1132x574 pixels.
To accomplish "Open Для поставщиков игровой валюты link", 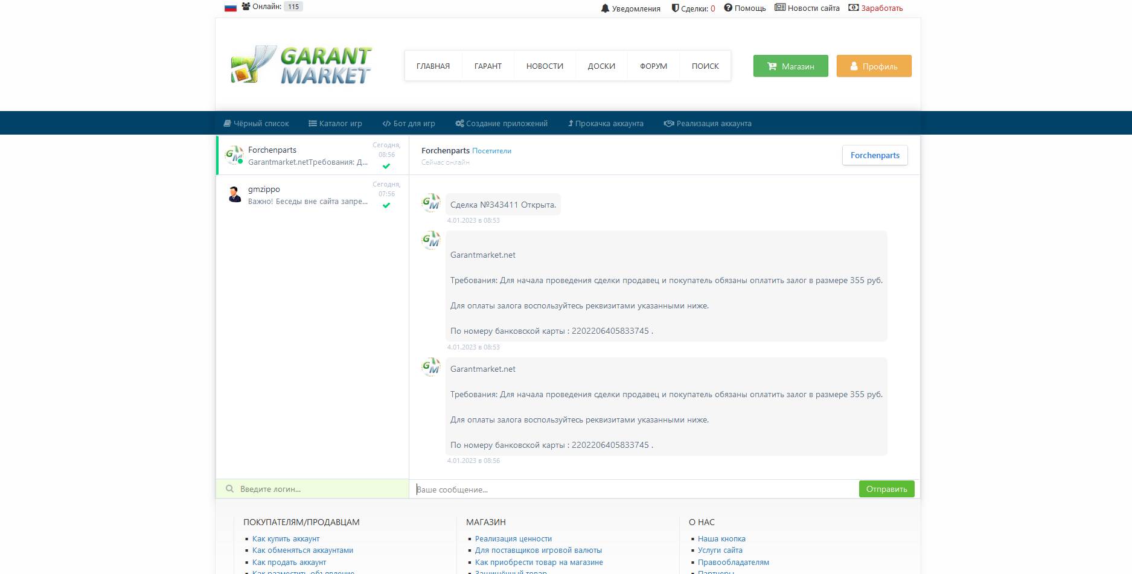I will [539, 550].
